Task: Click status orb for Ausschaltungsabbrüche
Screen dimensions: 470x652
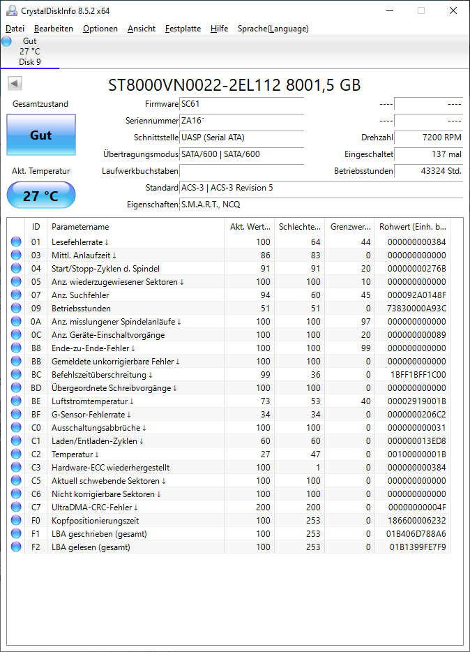Action: click(16, 427)
